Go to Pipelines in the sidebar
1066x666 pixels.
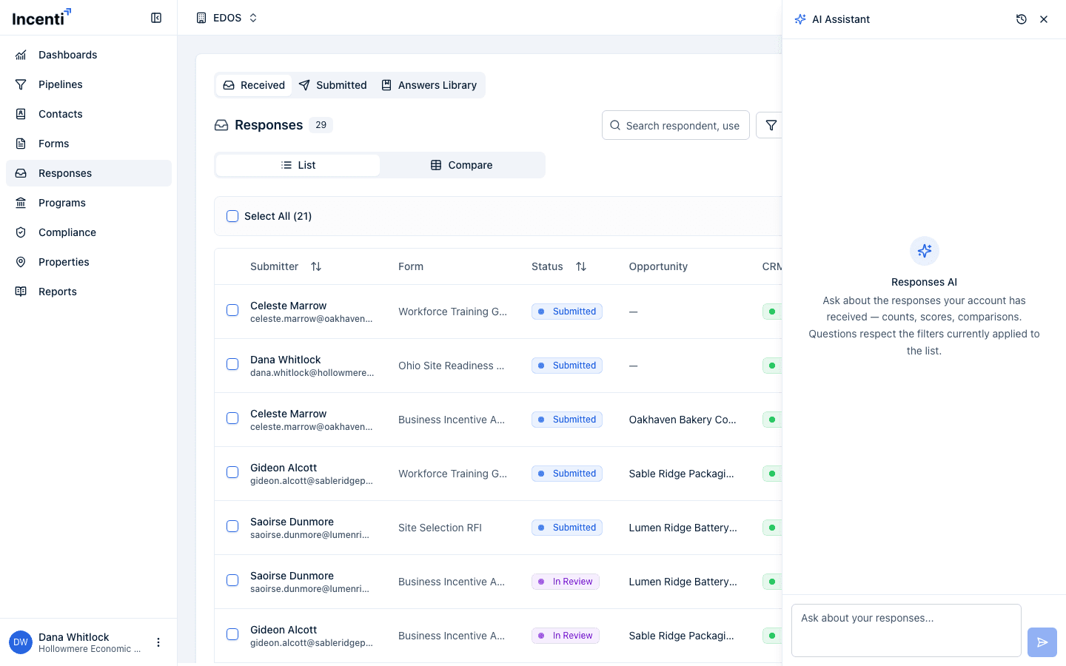[x=89, y=84]
